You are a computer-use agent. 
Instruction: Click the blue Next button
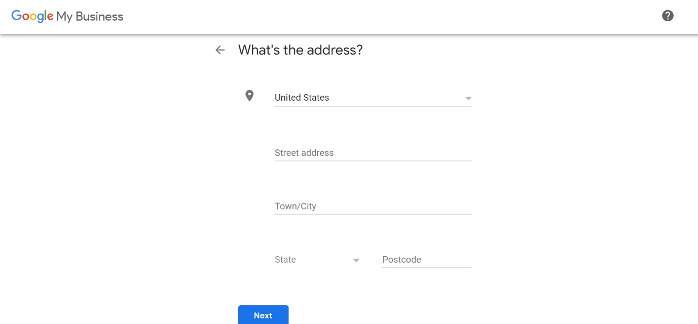(264, 315)
